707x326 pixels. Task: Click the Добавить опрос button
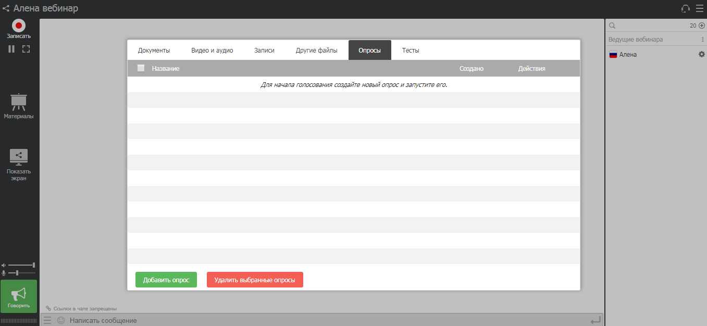(x=166, y=280)
